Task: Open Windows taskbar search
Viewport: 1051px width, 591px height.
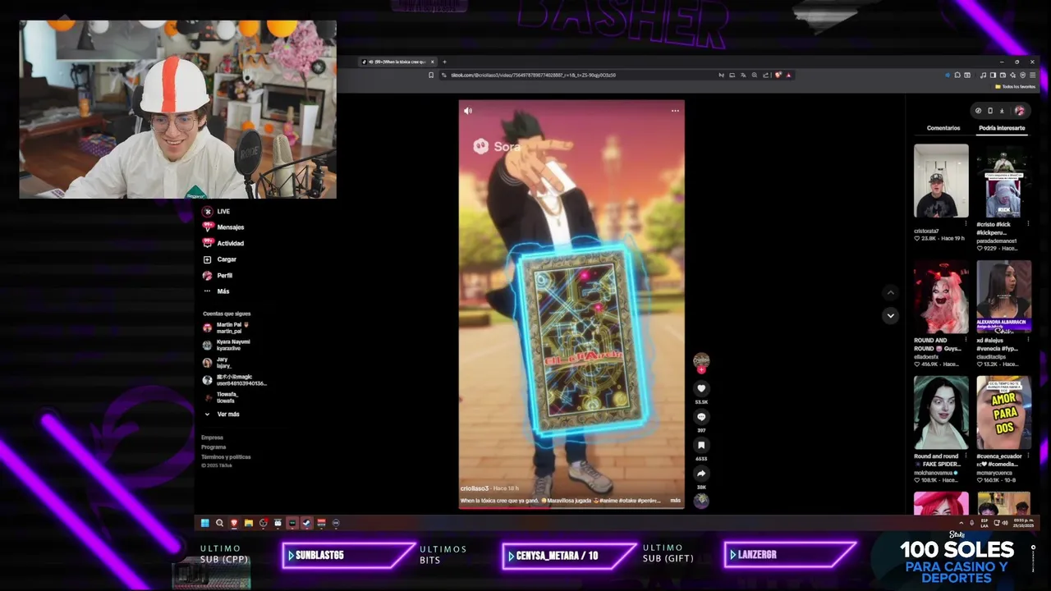Action: tap(219, 523)
